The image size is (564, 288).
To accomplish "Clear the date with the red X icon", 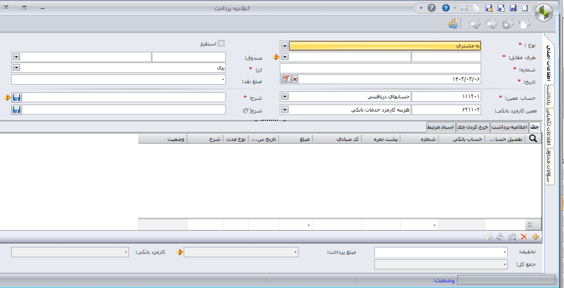I will 294,79.
